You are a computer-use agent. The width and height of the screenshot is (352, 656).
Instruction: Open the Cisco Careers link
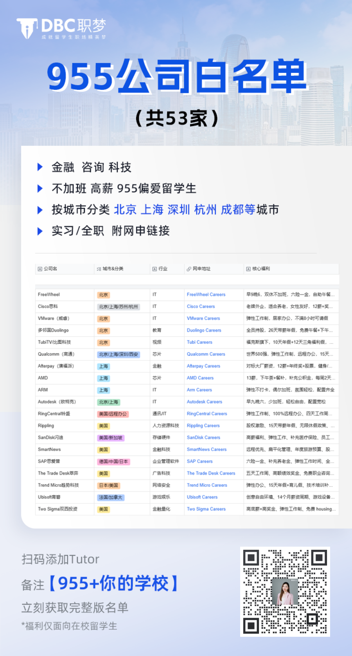(x=201, y=306)
